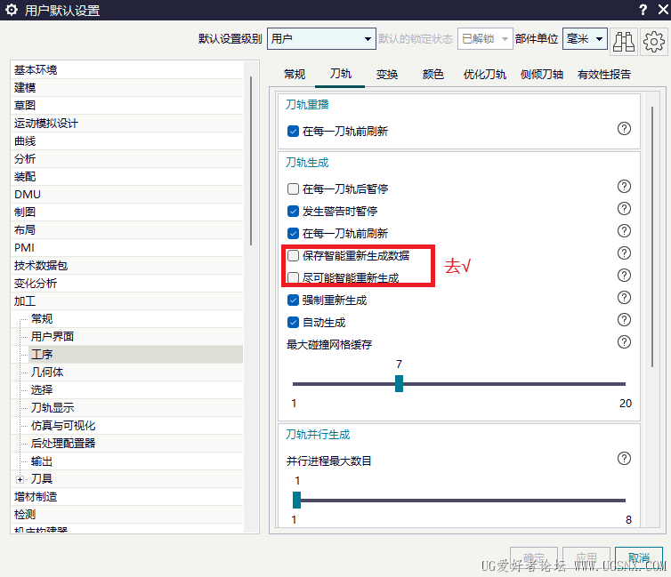Switch to the 刀轨 tab
The height and width of the screenshot is (577, 671).
click(341, 74)
